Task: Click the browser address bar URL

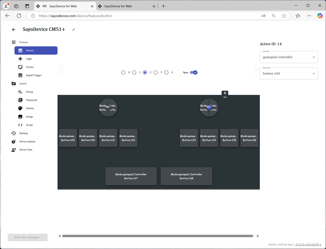Action: point(76,16)
